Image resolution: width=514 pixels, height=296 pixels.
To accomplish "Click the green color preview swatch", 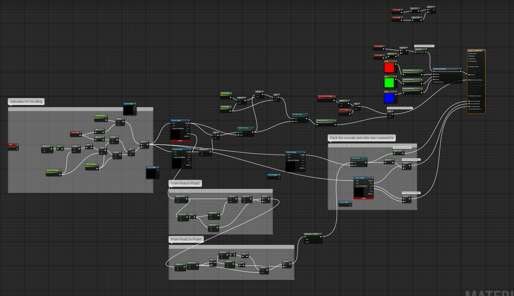I will 389,83.
